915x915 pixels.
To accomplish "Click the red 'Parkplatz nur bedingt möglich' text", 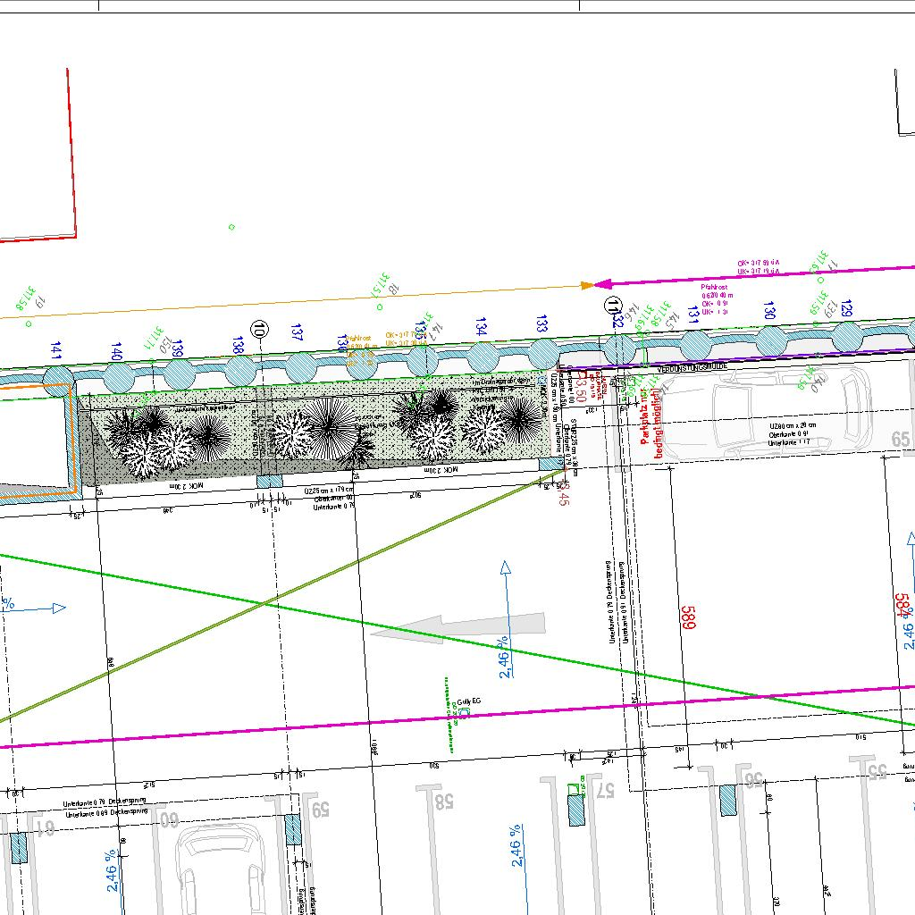I will tap(651, 424).
